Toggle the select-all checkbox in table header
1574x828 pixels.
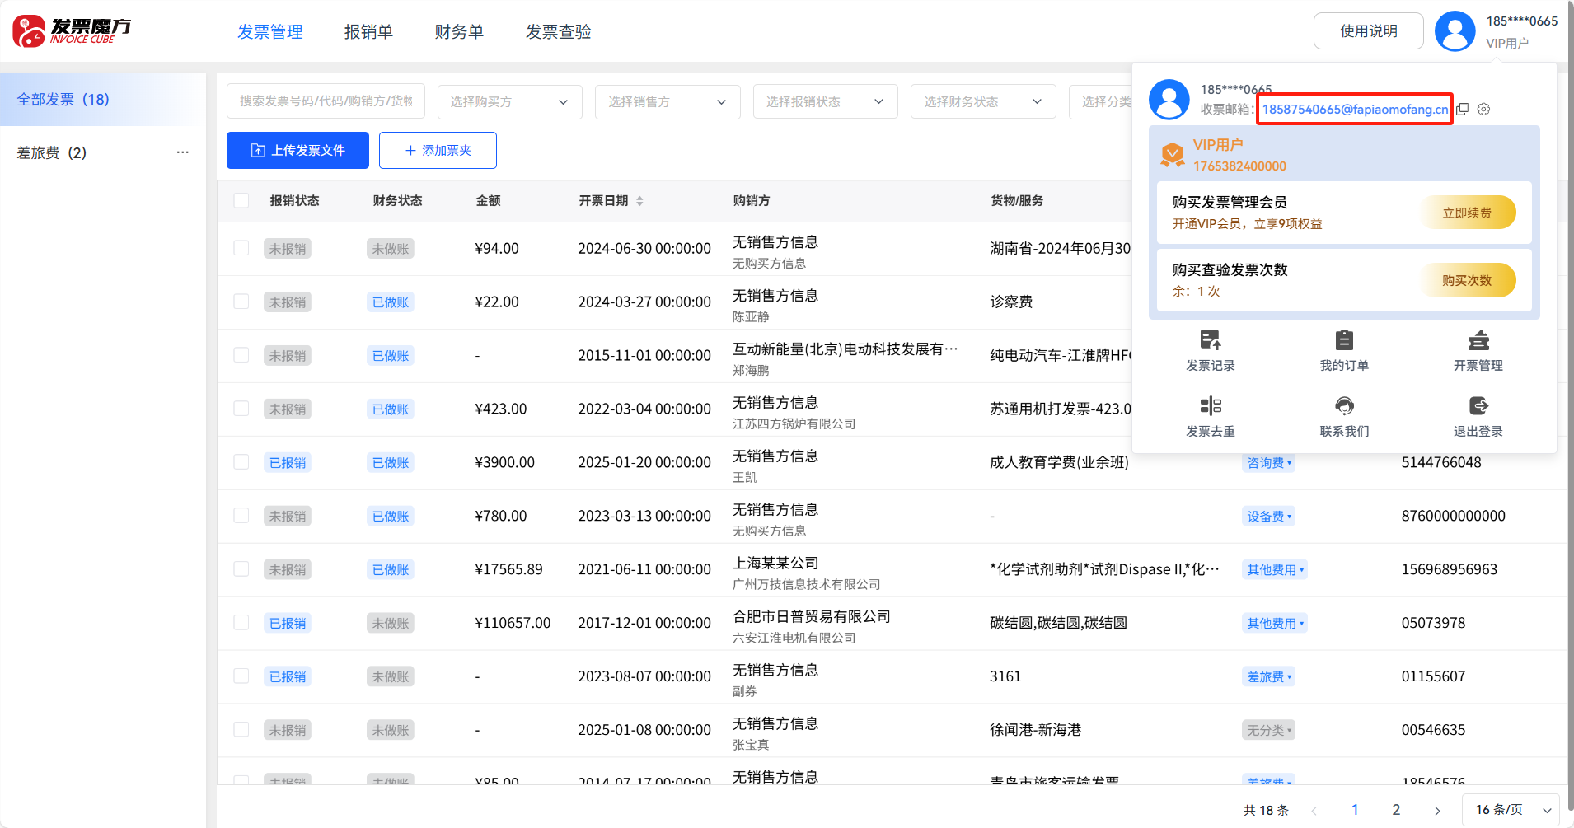click(x=241, y=201)
